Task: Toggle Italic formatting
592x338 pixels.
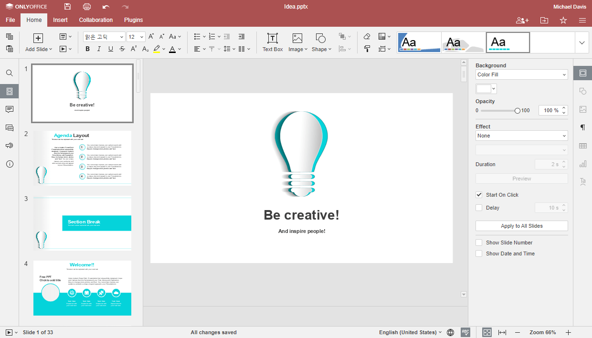Action: (x=99, y=49)
